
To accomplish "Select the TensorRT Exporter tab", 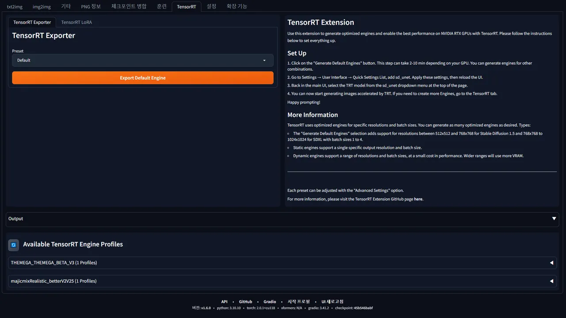I will pyautogui.click(x=32, y=22).
